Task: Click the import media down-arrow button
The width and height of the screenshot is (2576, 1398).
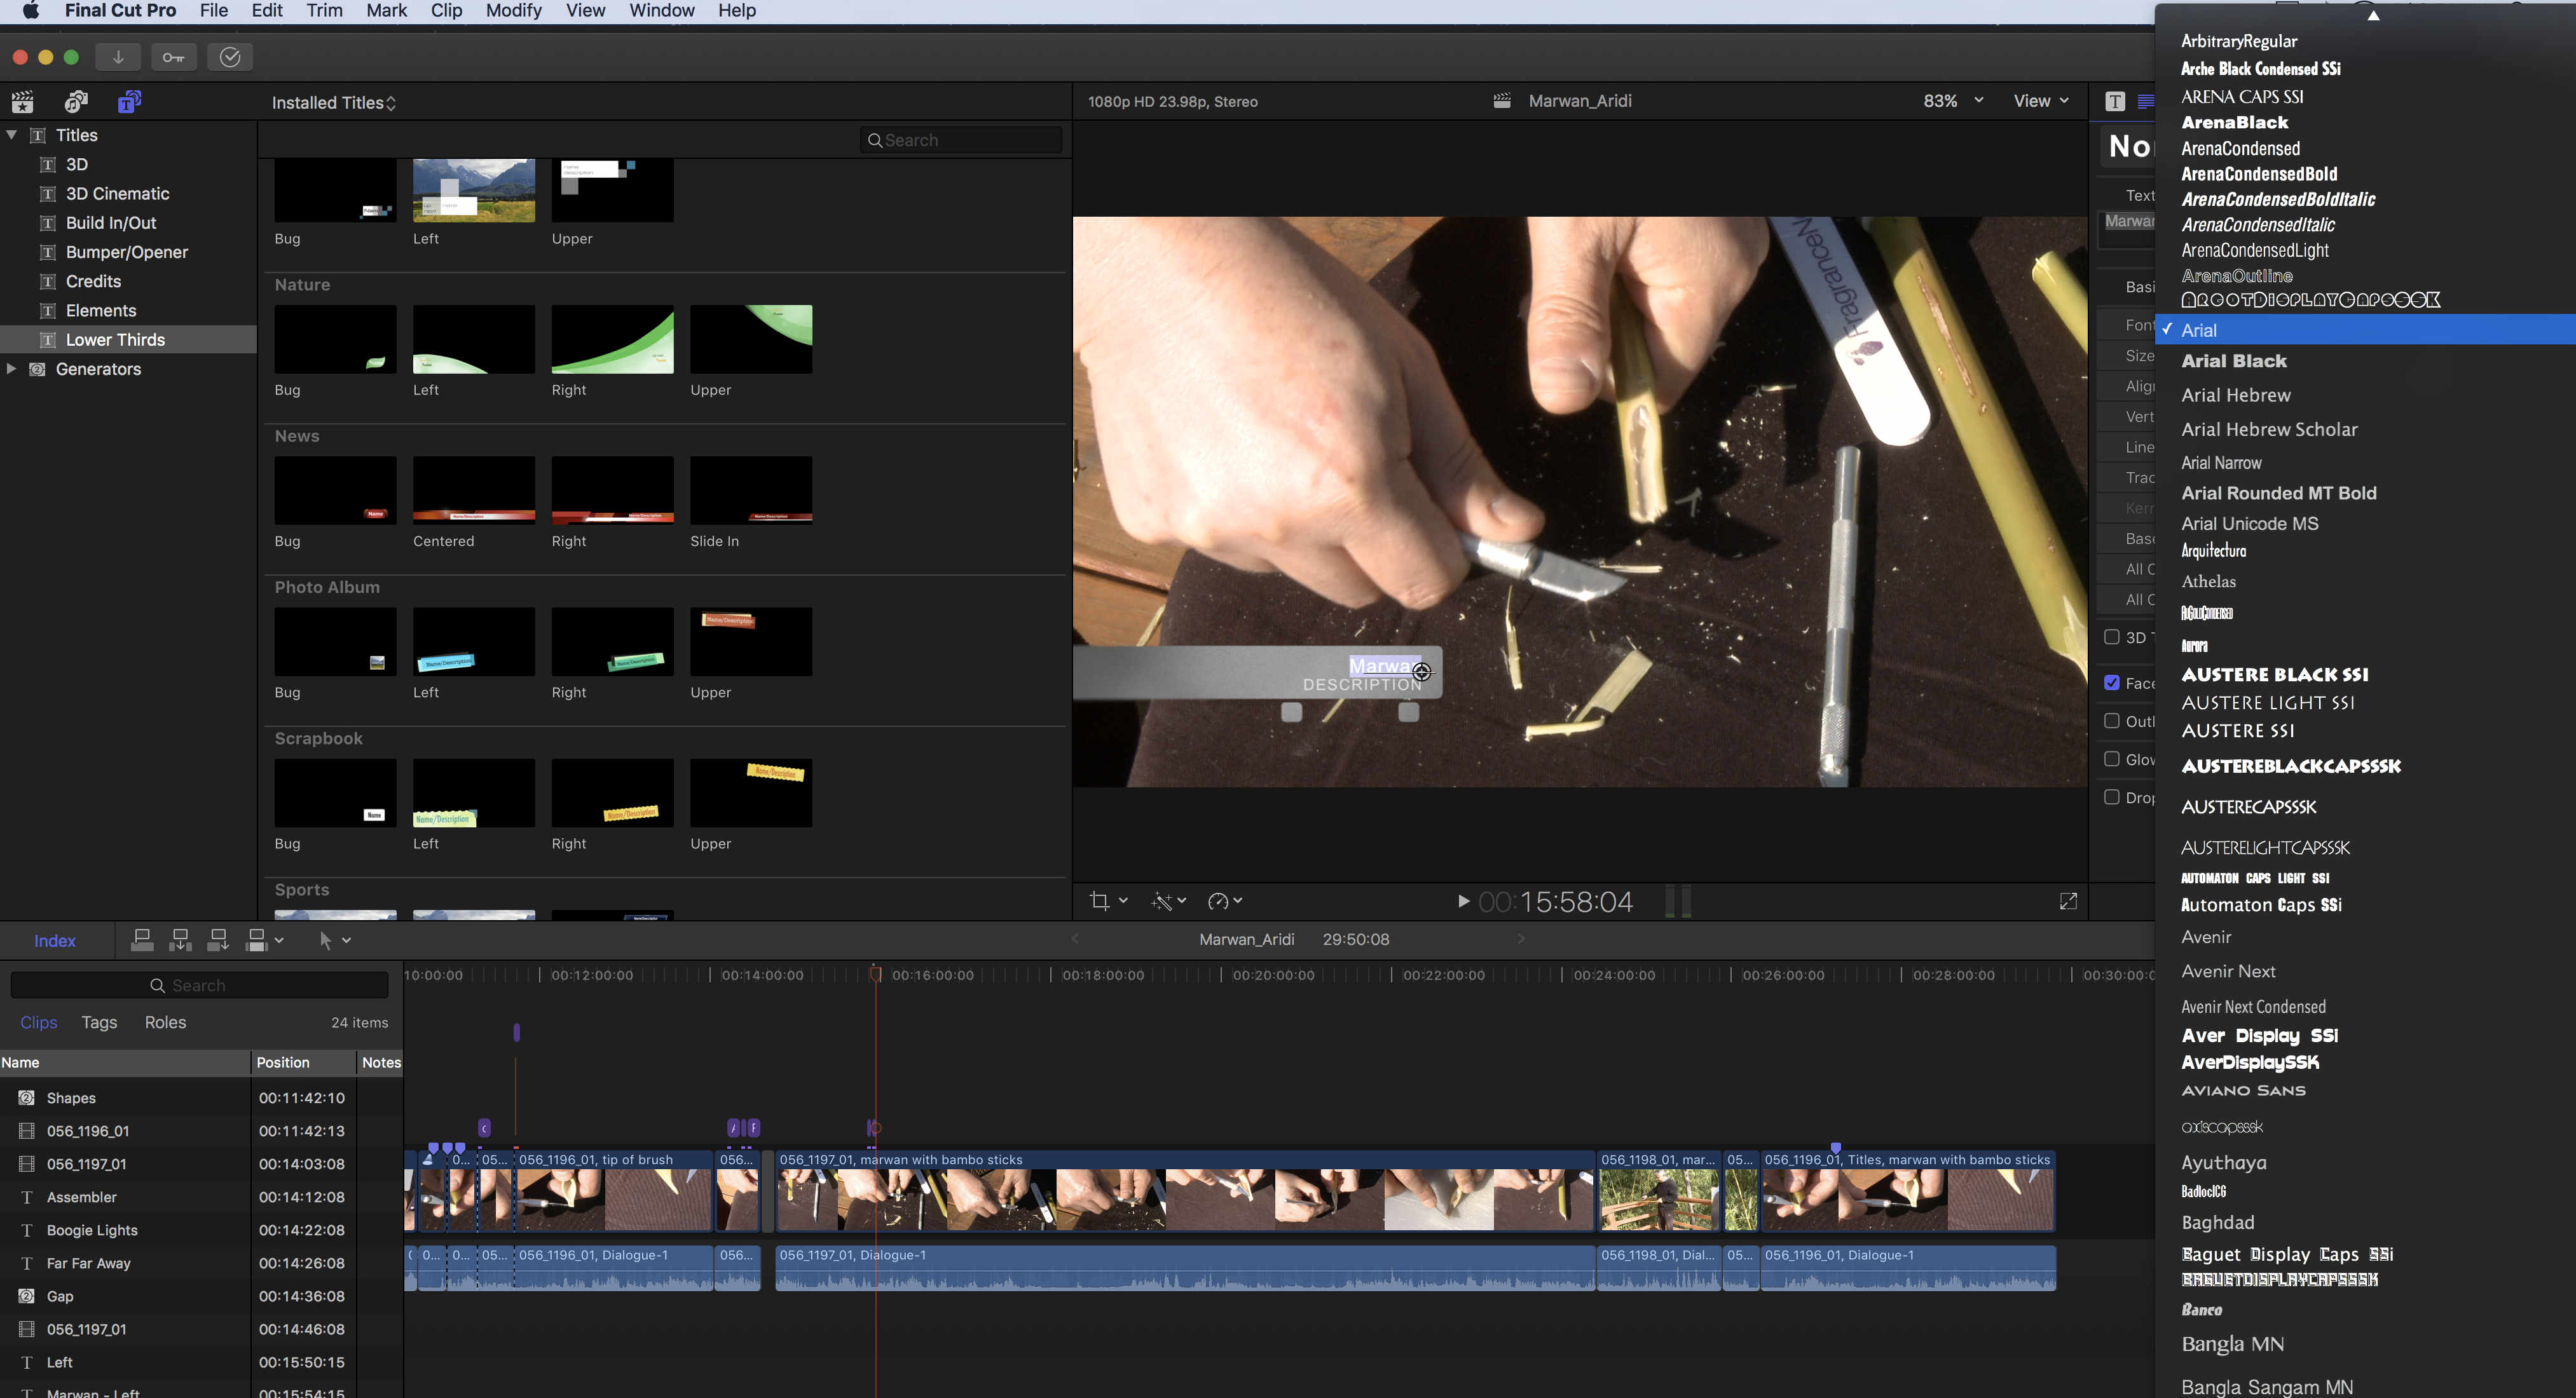Action: (x=118, y=57)
